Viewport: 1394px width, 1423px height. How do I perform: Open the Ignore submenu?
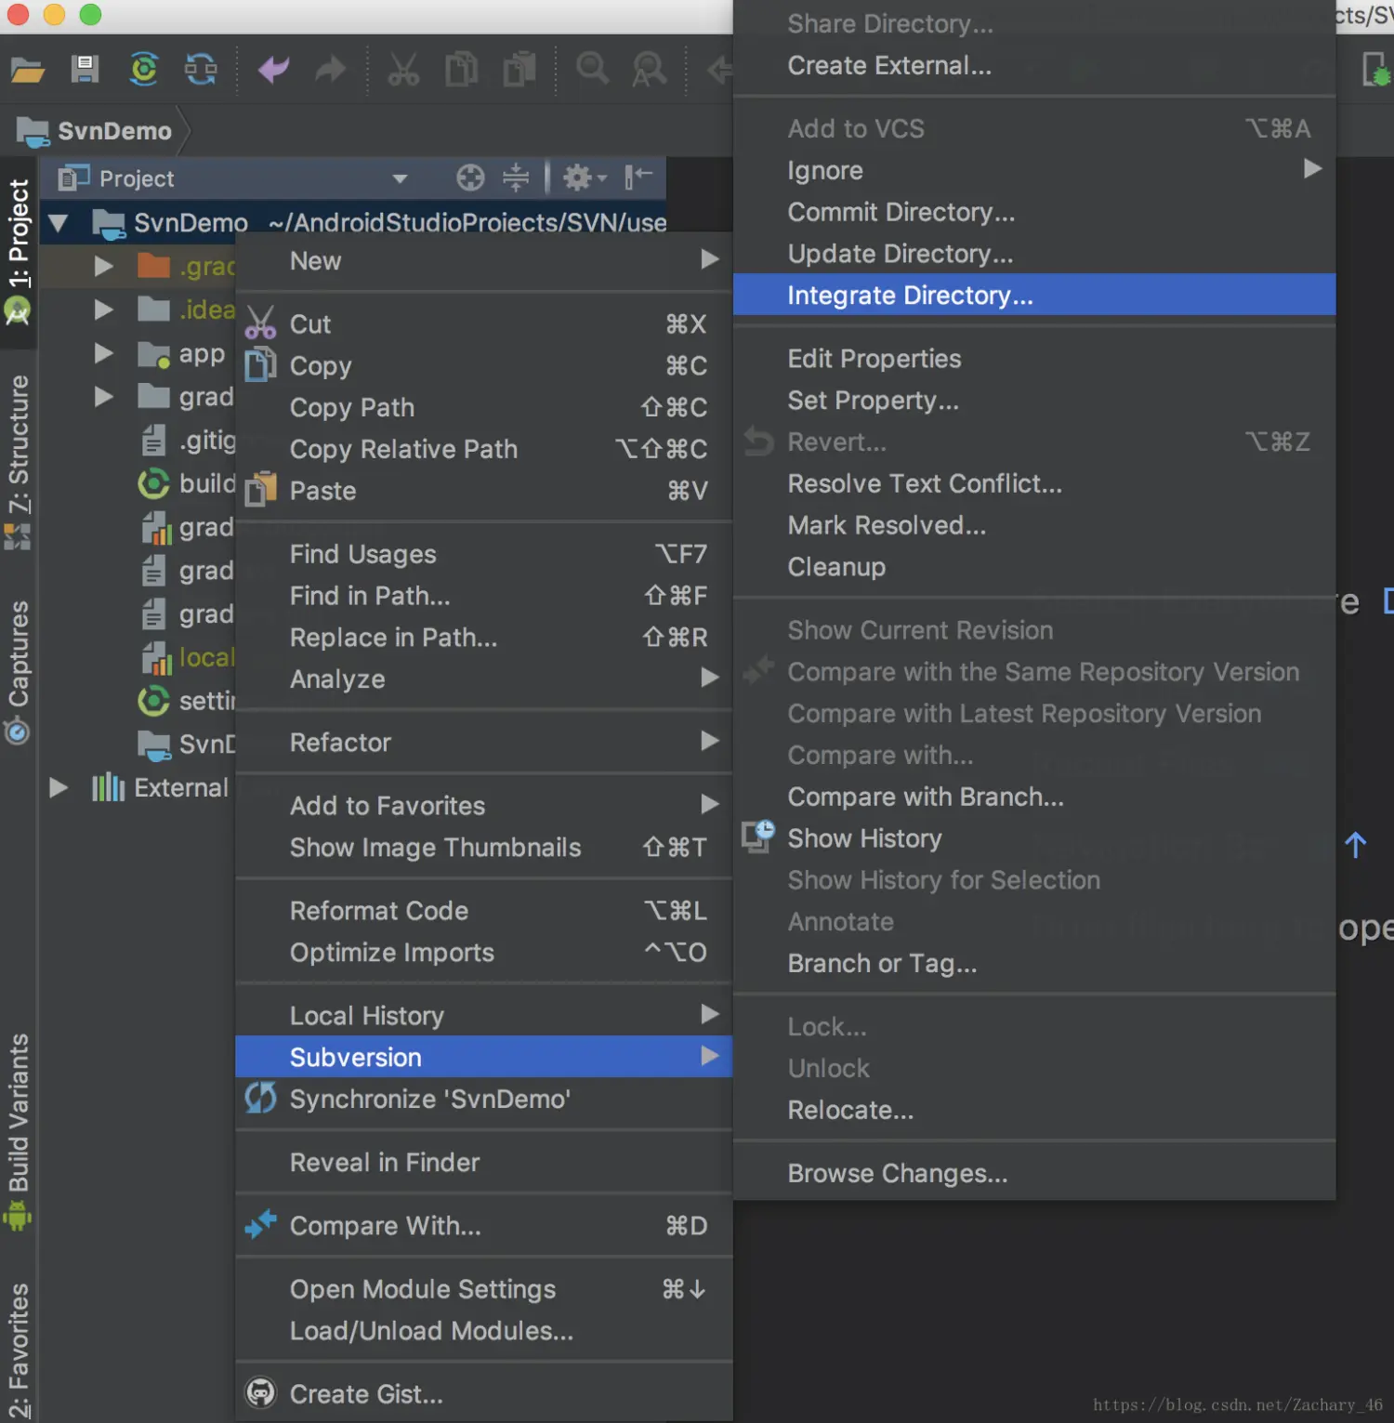pyautogui.click(x=1034, y=171)
